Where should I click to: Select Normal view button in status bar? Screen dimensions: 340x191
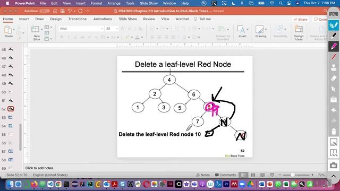(243, 175)
